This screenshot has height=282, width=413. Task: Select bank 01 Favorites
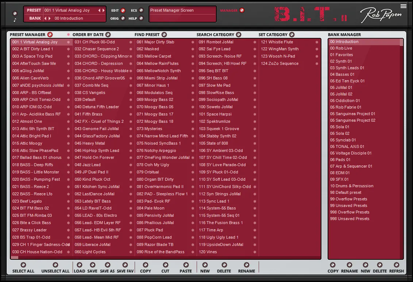tap(364, 55)
